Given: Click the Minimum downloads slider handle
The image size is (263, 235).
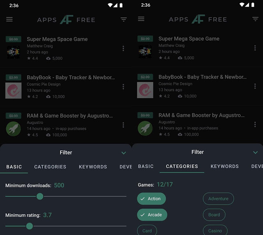Looking at the screenshot, I should coord(40,196).
